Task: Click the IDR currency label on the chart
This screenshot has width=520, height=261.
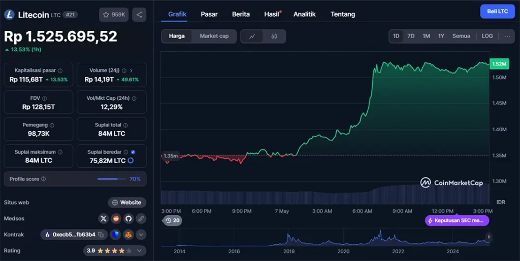Action: point(500,202)
